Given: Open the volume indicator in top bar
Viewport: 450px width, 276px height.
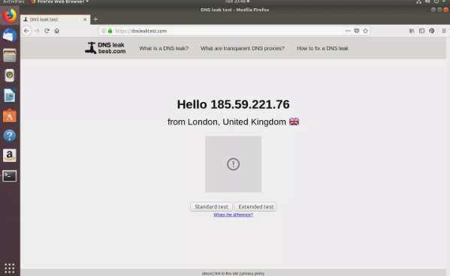Looking at the screenshot, I should tap(427, 1).
